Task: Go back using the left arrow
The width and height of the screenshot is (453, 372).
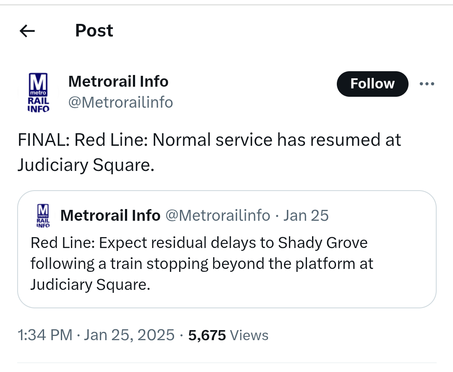Action: pyautogui.click(x=27, y=31)
